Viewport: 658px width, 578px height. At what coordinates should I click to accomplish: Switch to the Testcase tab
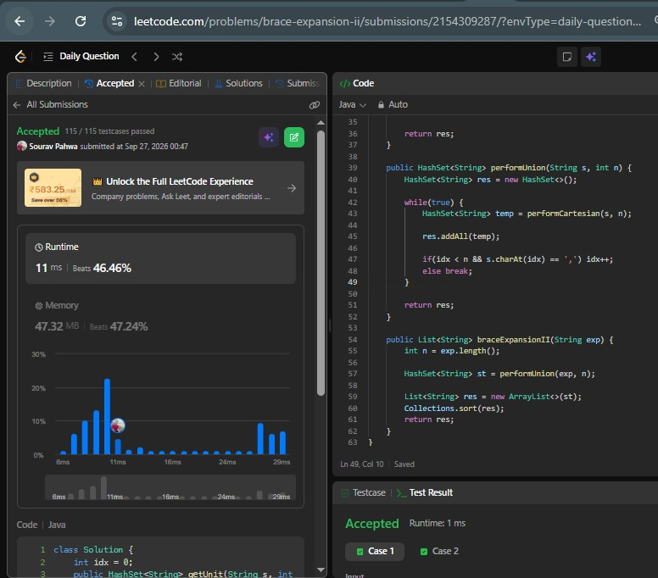coord(364,492)
